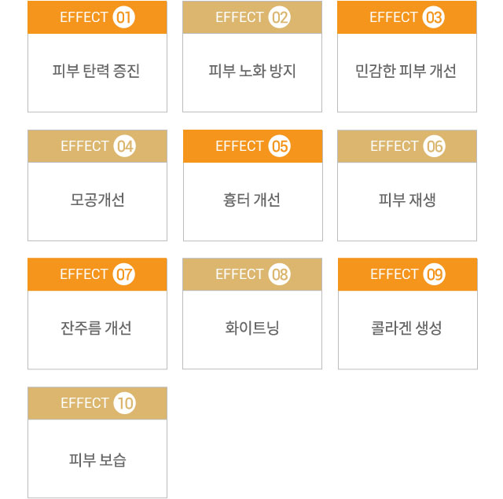Select the 피부 노화 방지 card text
This screenshot has width=503, height=499.
[251, 71]
